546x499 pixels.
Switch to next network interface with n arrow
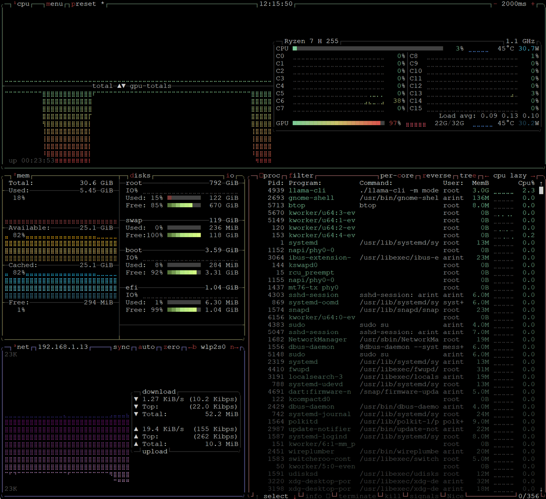235,347
